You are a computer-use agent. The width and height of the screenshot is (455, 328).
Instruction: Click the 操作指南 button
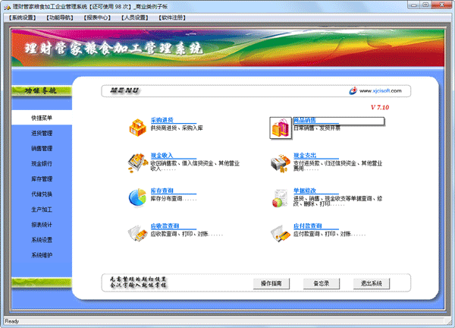point(271,284)
